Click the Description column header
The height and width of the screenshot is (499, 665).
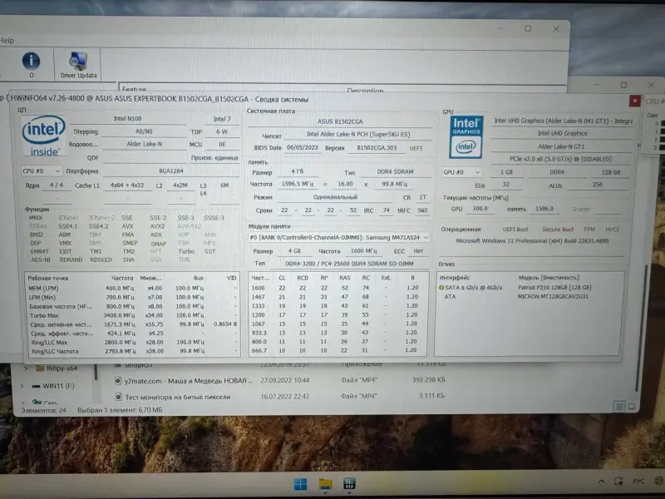click(365, 91)
